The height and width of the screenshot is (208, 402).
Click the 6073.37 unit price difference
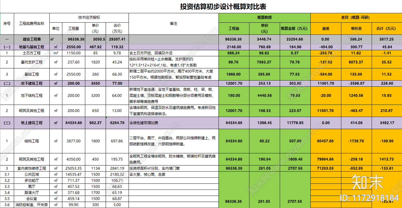(356, 62)
